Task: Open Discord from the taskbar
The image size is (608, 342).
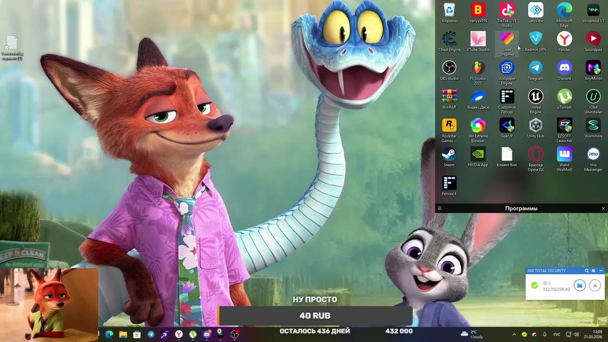Action: [x=207, y=334]
